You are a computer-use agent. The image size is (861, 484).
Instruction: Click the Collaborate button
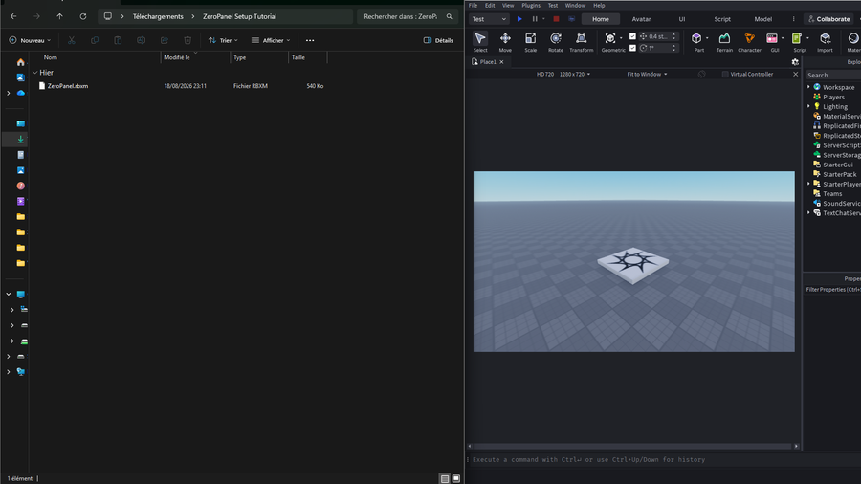pyautogui.click(x=829, y=19)
